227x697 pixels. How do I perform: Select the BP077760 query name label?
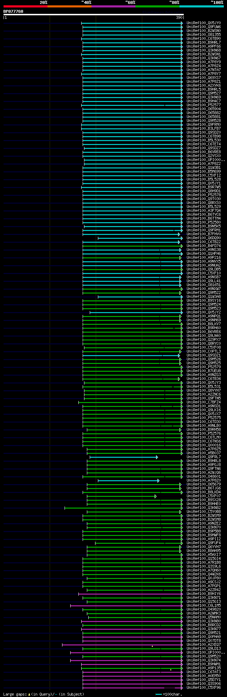(x=13, y=11)
